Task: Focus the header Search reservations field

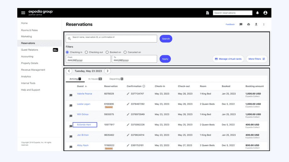Action: click(x=232, y=13)
